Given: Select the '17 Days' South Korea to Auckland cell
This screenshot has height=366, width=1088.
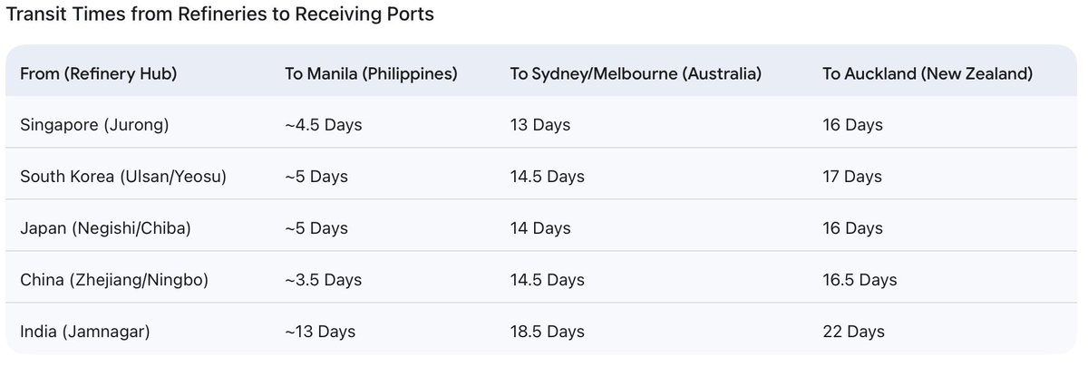Looking at the screenshot, I should tap(852, 177).
